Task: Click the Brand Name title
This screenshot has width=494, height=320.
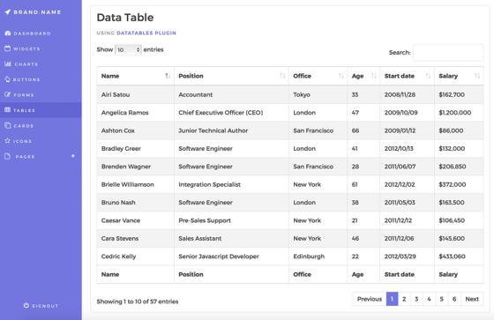Action: tap(37, 12)
